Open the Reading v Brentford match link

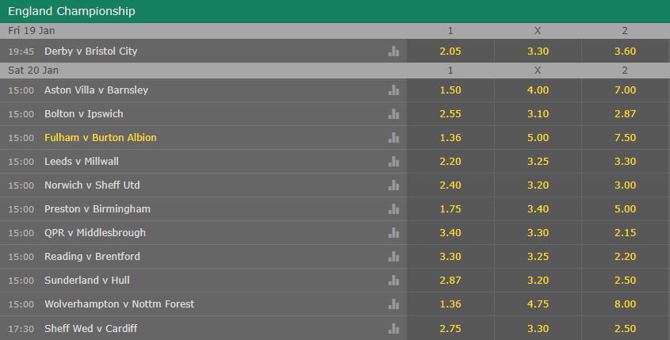tap(92, 257)
